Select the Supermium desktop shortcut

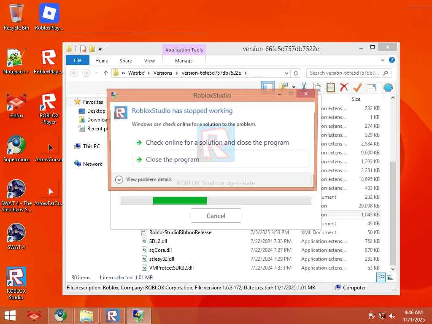[x=16, y=149]
